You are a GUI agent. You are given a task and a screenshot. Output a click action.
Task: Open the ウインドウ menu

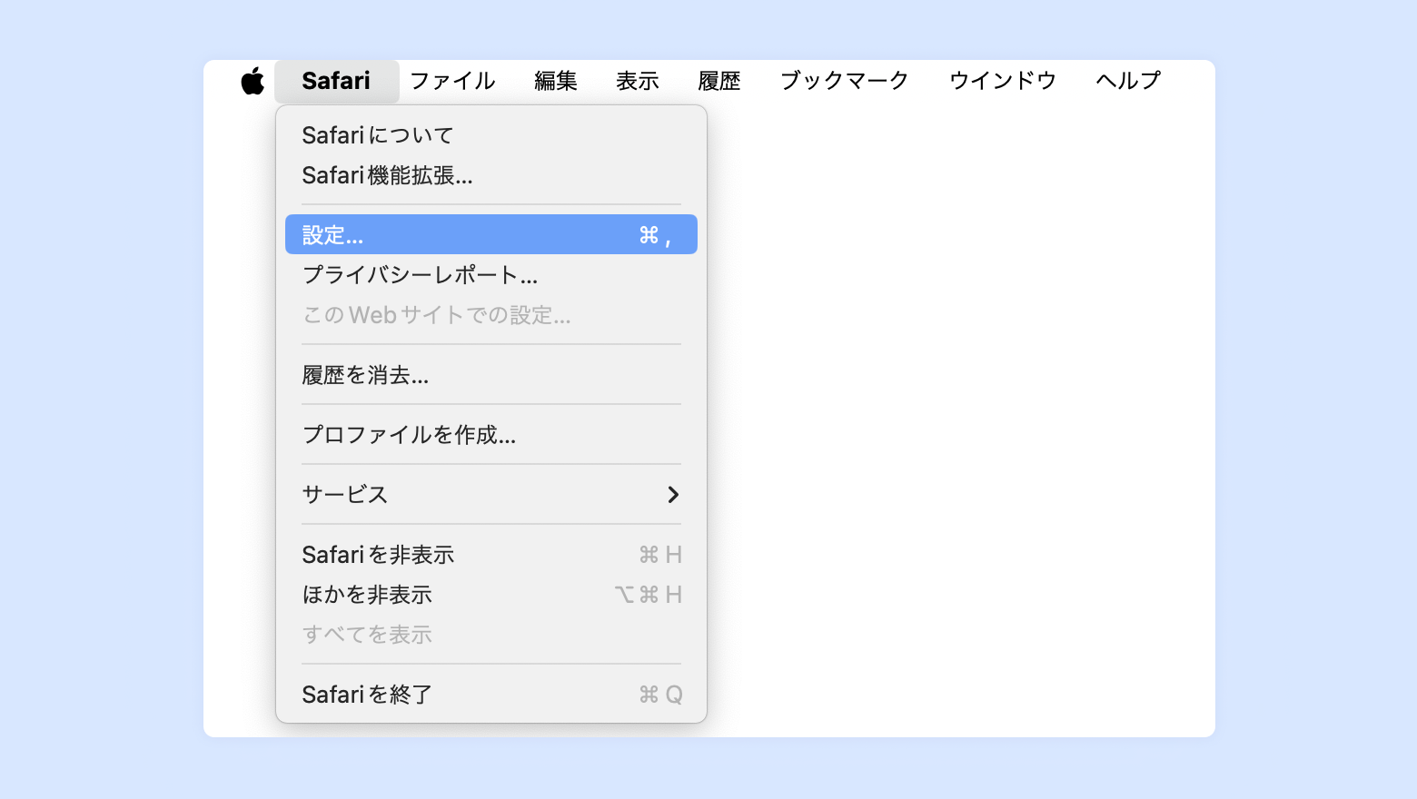coord(1002,81)
